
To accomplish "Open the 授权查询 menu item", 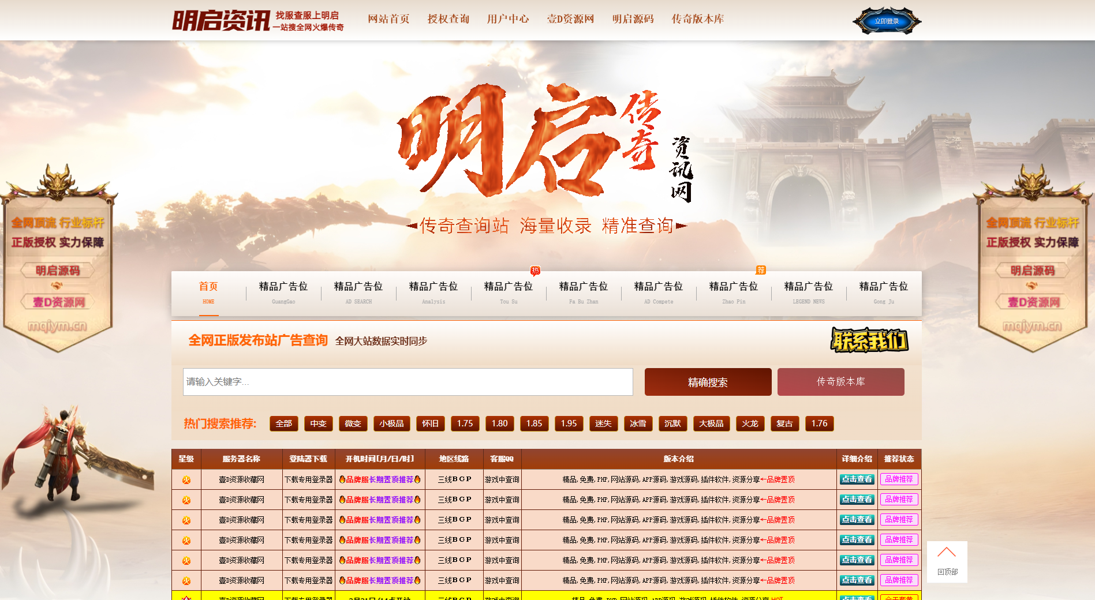I will [x=448, y=19].
